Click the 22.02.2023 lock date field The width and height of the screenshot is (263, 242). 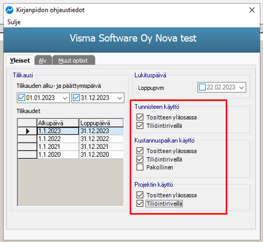pos(221,88)
